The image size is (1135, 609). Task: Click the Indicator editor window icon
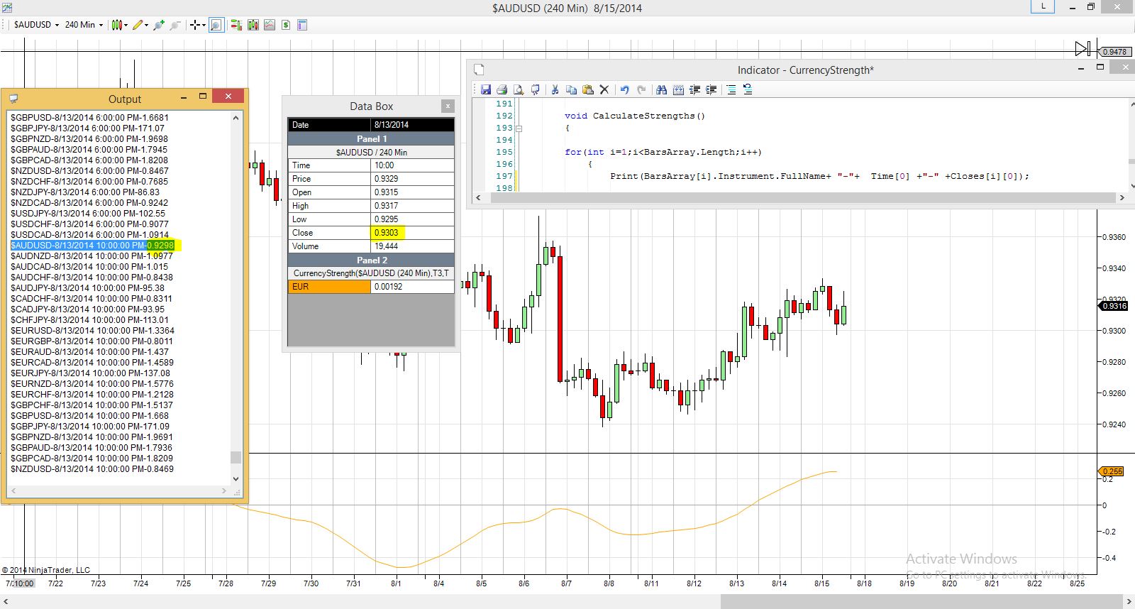479,70
